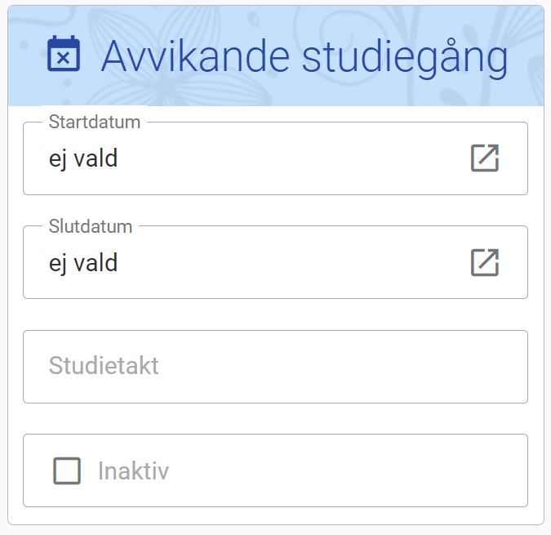The image size is (551, 535).
Task: Click the Studietakt placeholder text
Action: tap(104, 365)
